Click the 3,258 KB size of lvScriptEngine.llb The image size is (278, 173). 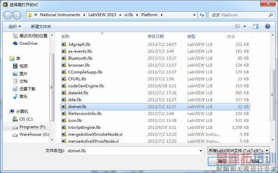click(x=240, y=127)
